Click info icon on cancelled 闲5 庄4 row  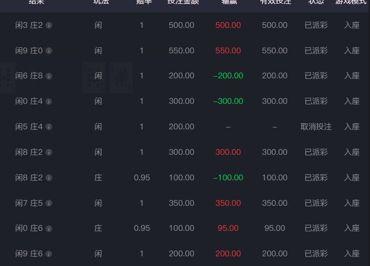click(49, 127)
